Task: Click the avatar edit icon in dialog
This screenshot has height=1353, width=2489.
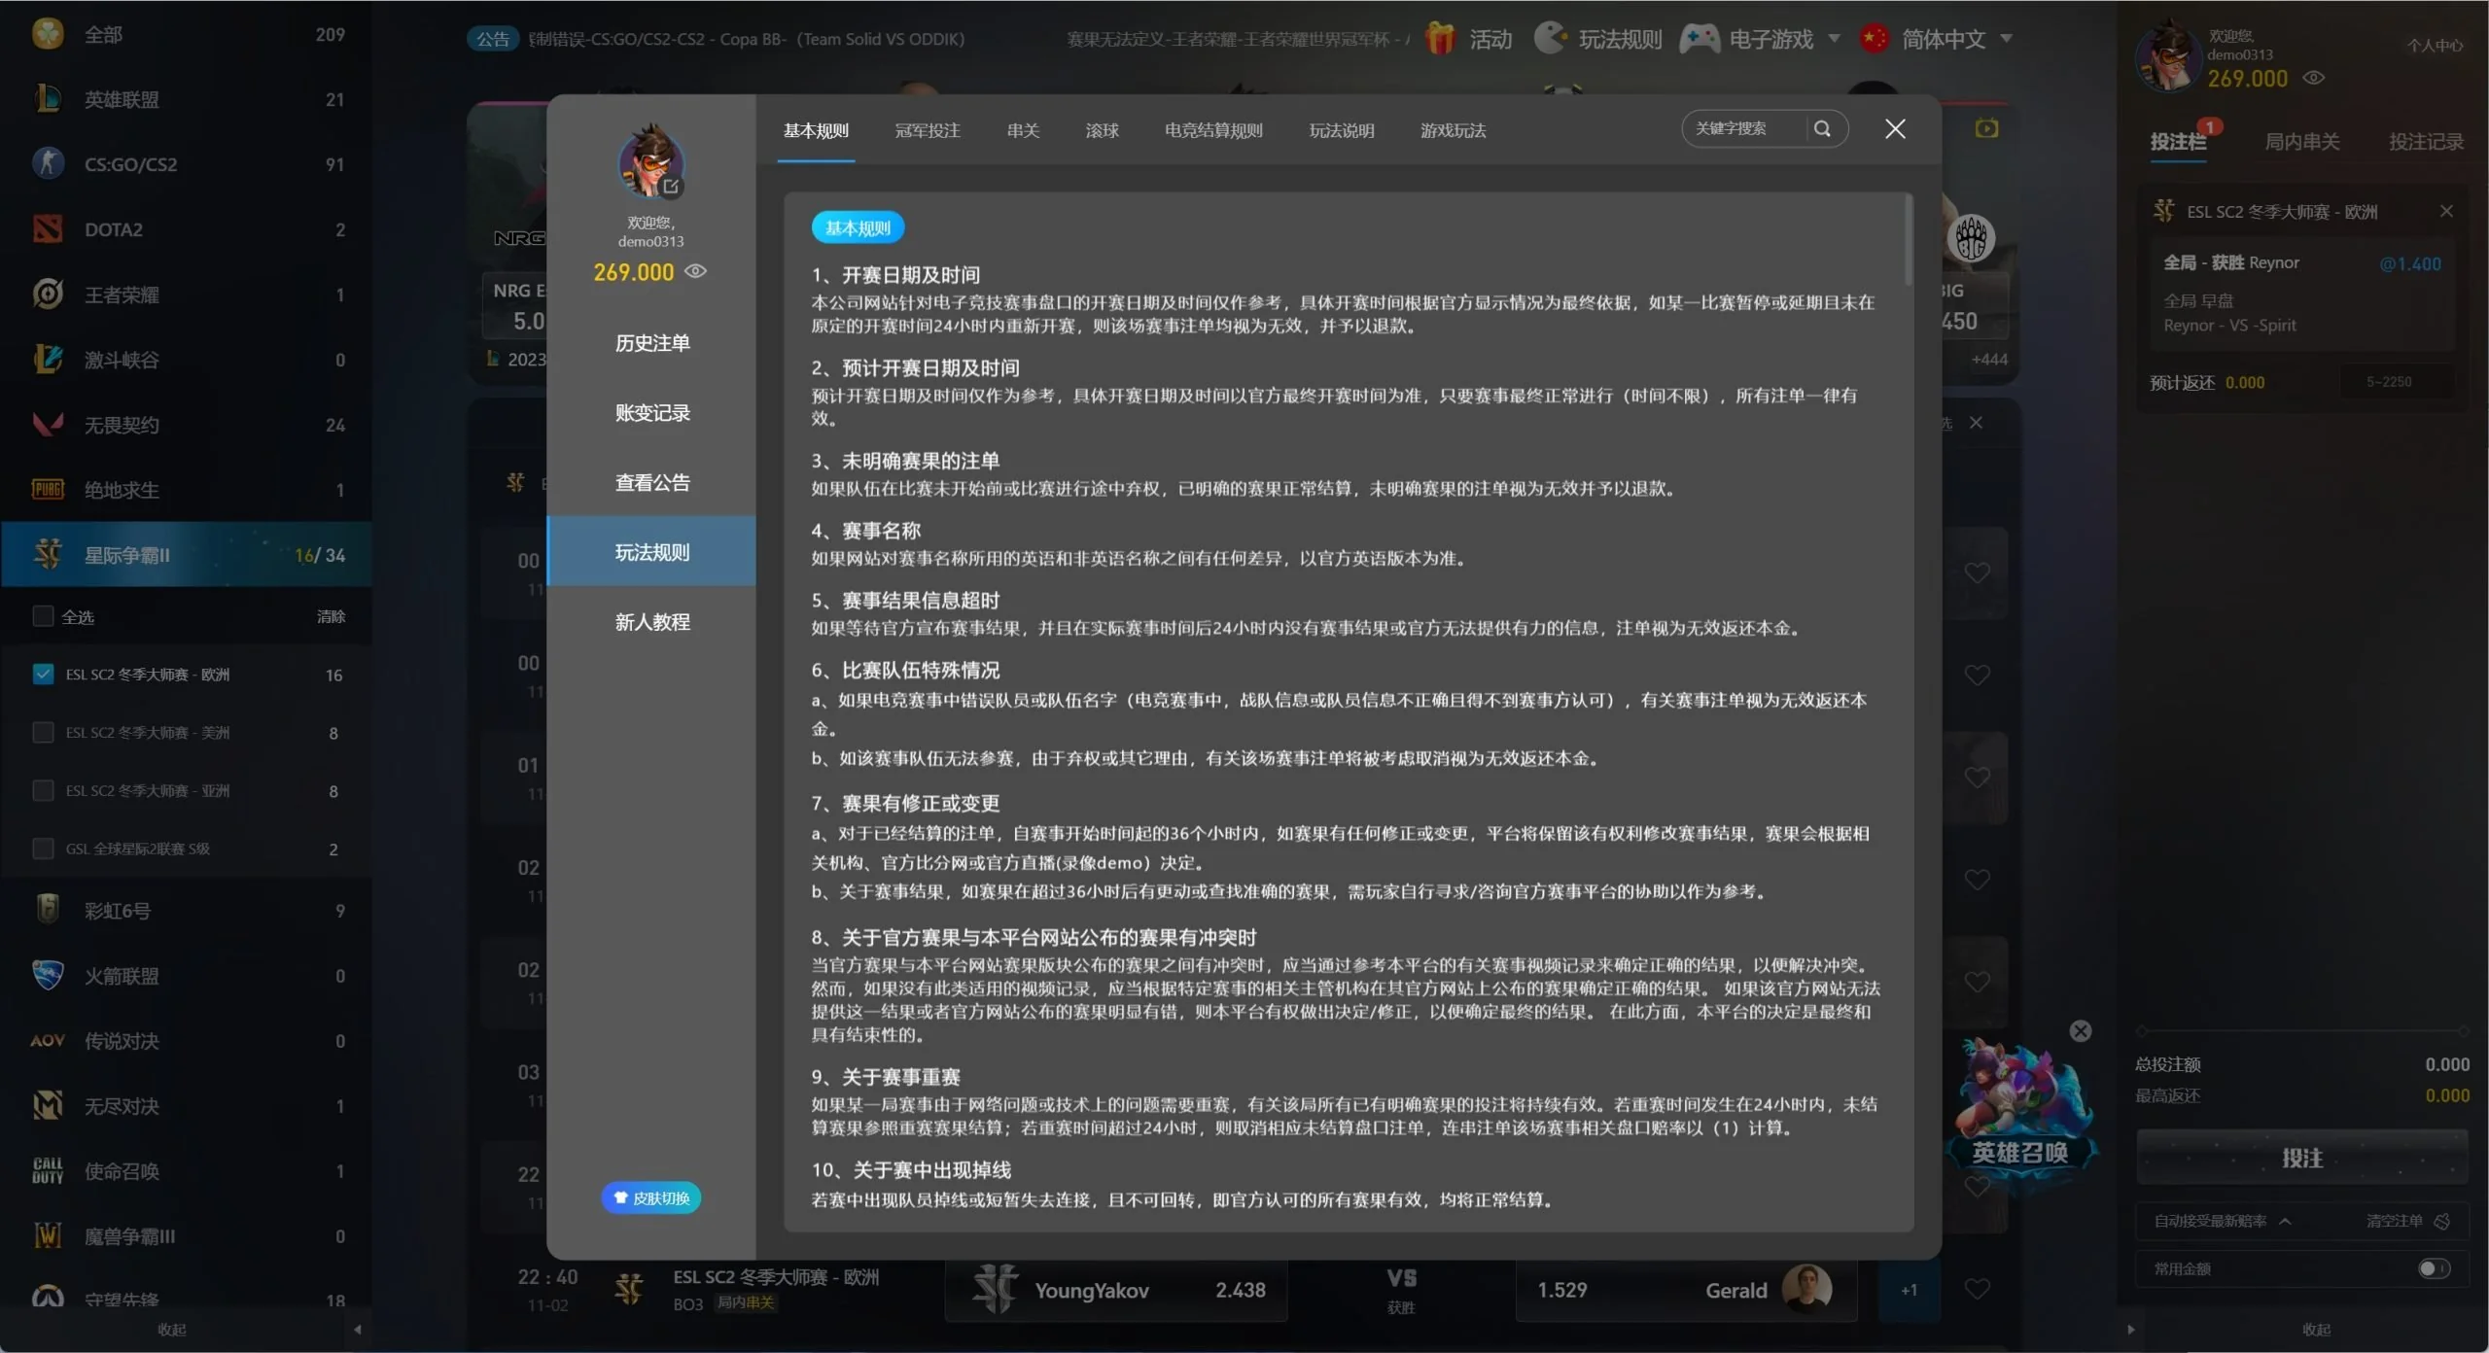Action: click(x=671, y=187)
